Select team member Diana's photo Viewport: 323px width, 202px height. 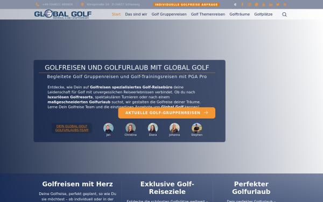click(x=153, y=128)
